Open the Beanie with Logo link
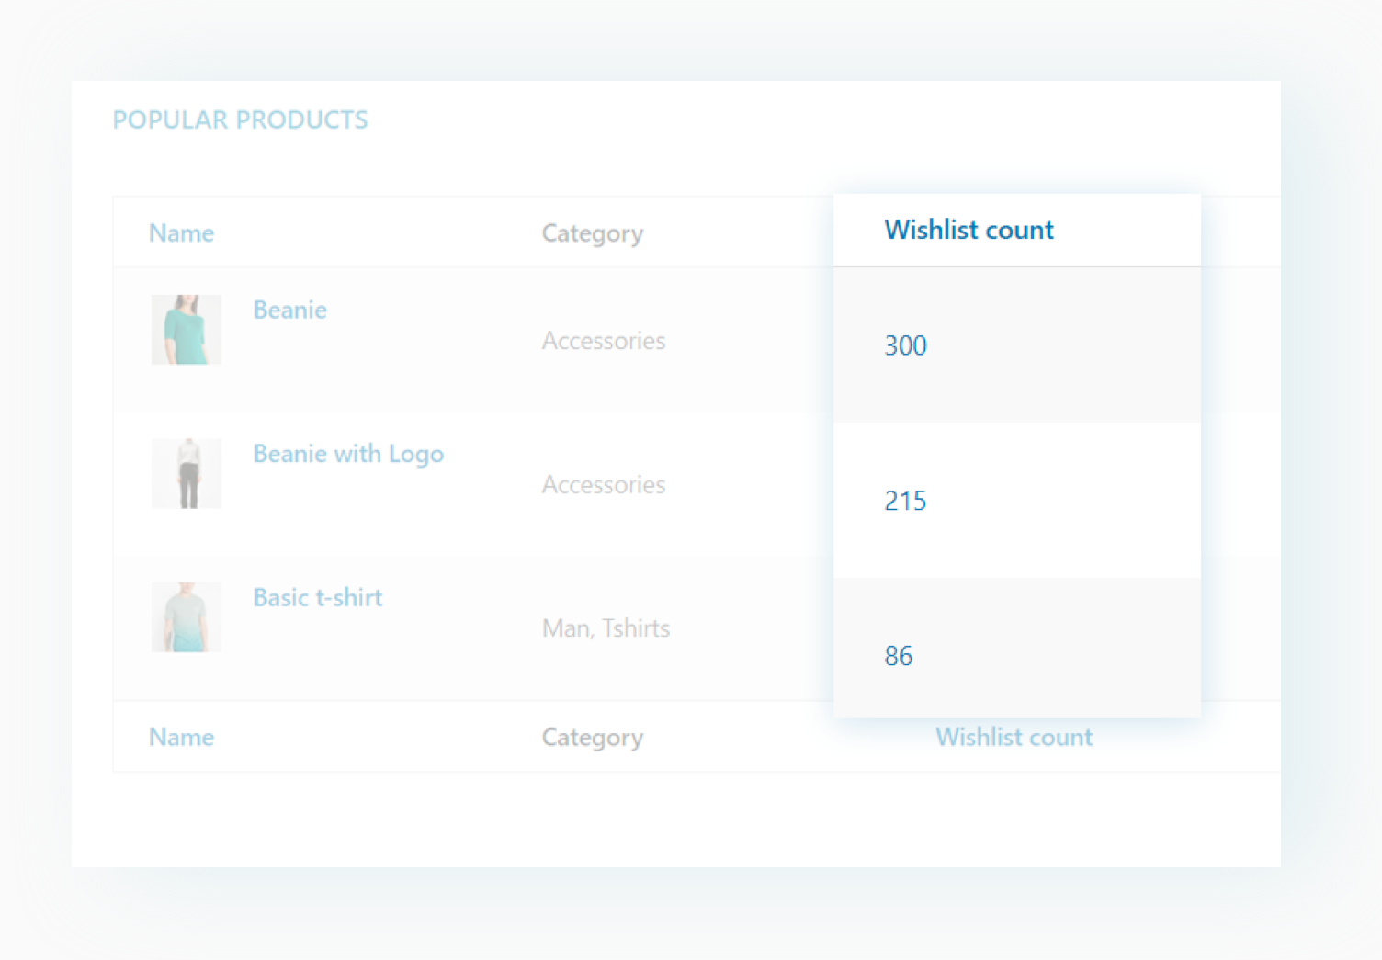1382x960 pixels. (348, 454)
